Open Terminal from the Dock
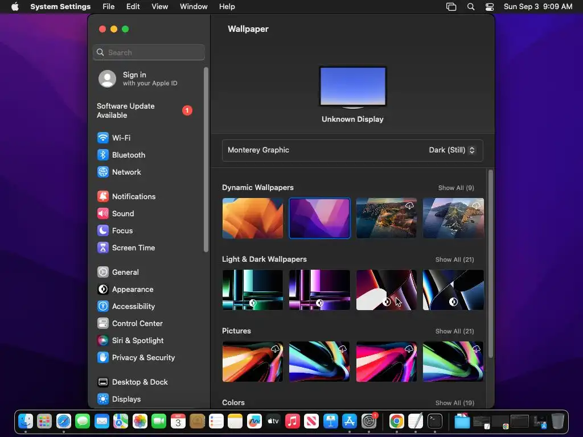This screenshot has width=583, height=437. tap(434, 422)
